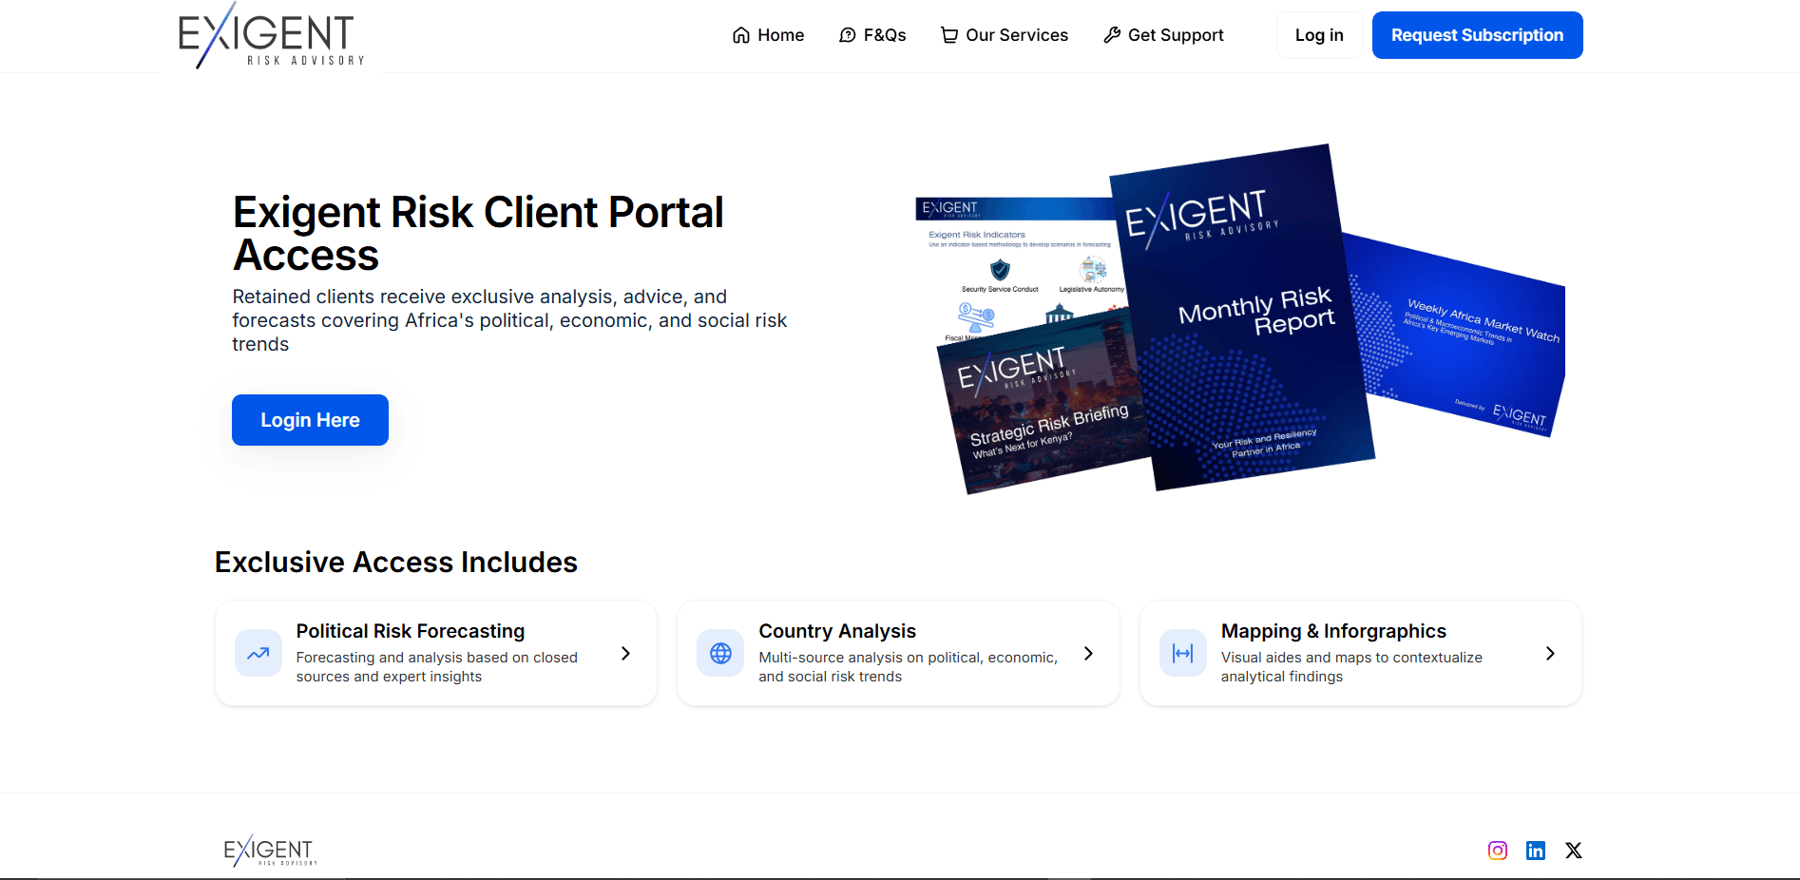Screen dimensions: 1800x880
Task: Click the Exigent Risk Advisory header logo
Action: [271, 35]
